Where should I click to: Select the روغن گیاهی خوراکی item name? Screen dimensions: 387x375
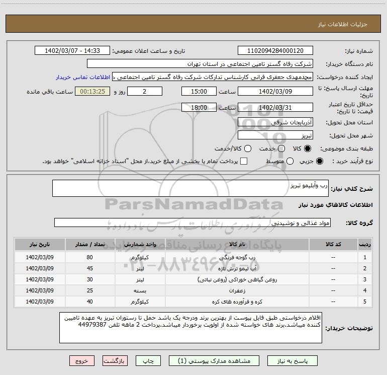[x=237, y=279]
